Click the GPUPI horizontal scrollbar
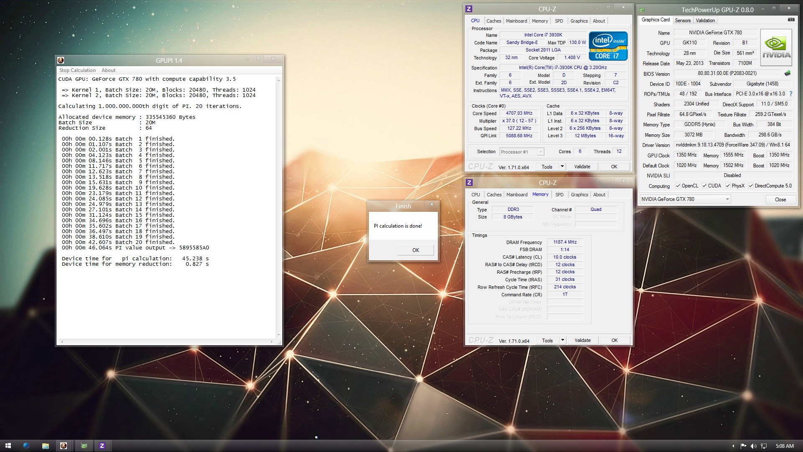This screenshot has width=803, height=452. point(166,342)
